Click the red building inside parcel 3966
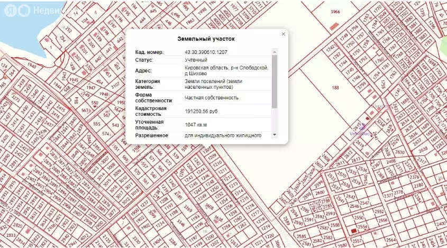Image resolution: width=447 pixels, height=248 pixels. (x=332, y=25)
